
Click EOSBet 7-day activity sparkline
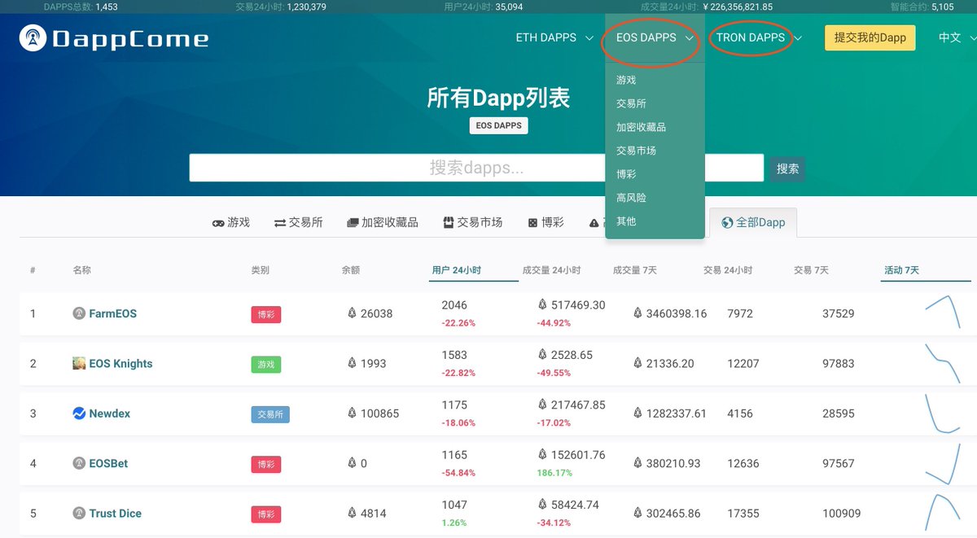943,464
